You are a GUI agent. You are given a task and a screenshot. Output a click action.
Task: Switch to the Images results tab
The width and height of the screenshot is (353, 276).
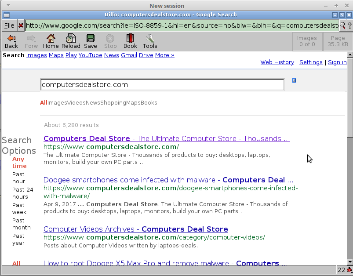57,103
